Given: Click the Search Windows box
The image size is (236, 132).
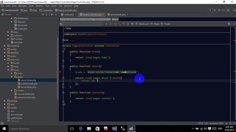Looking at the screenshot, I should coord(38,129).
